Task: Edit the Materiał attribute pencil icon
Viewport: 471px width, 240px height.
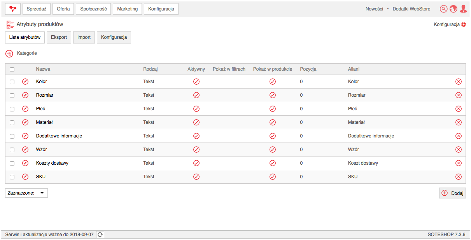Action: click(25, 122)
